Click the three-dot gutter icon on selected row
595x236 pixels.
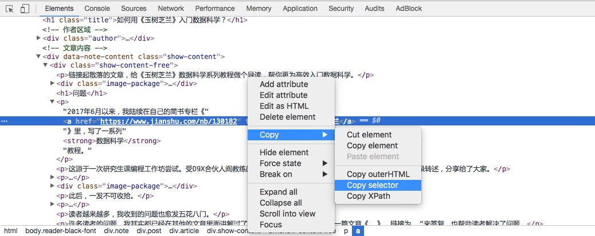tap(4, 121)
